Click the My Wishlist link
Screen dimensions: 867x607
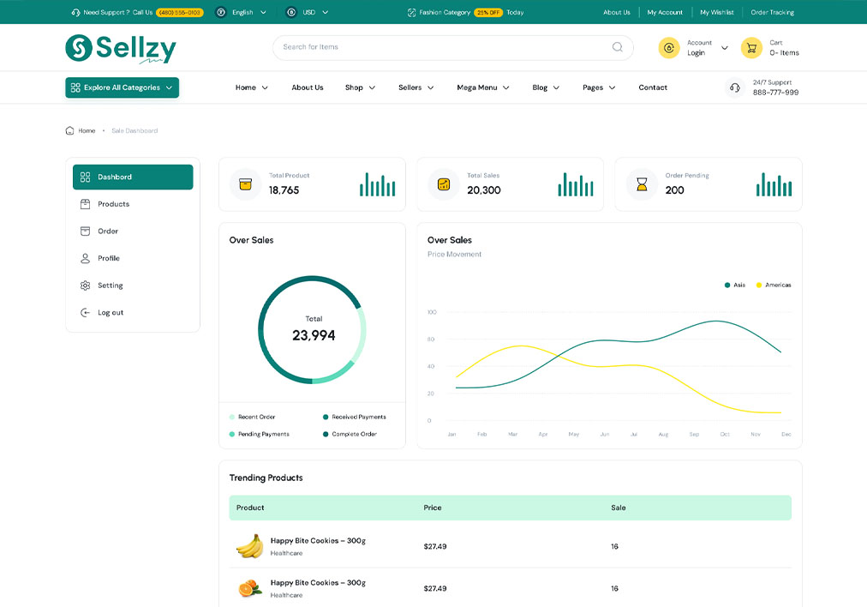coord(716,13)
